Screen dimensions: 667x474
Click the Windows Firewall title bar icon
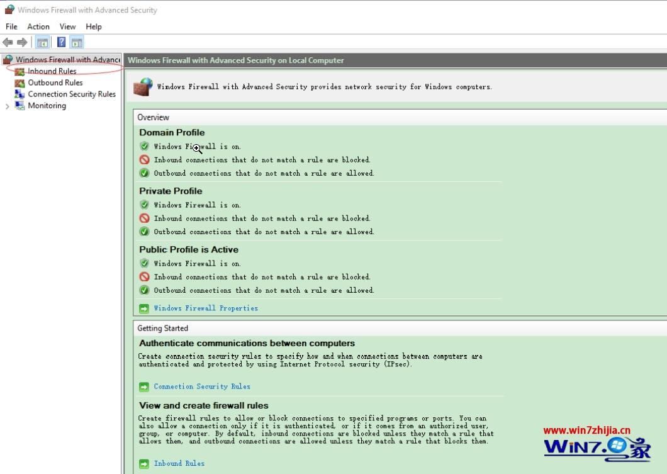tap(9, 9)
